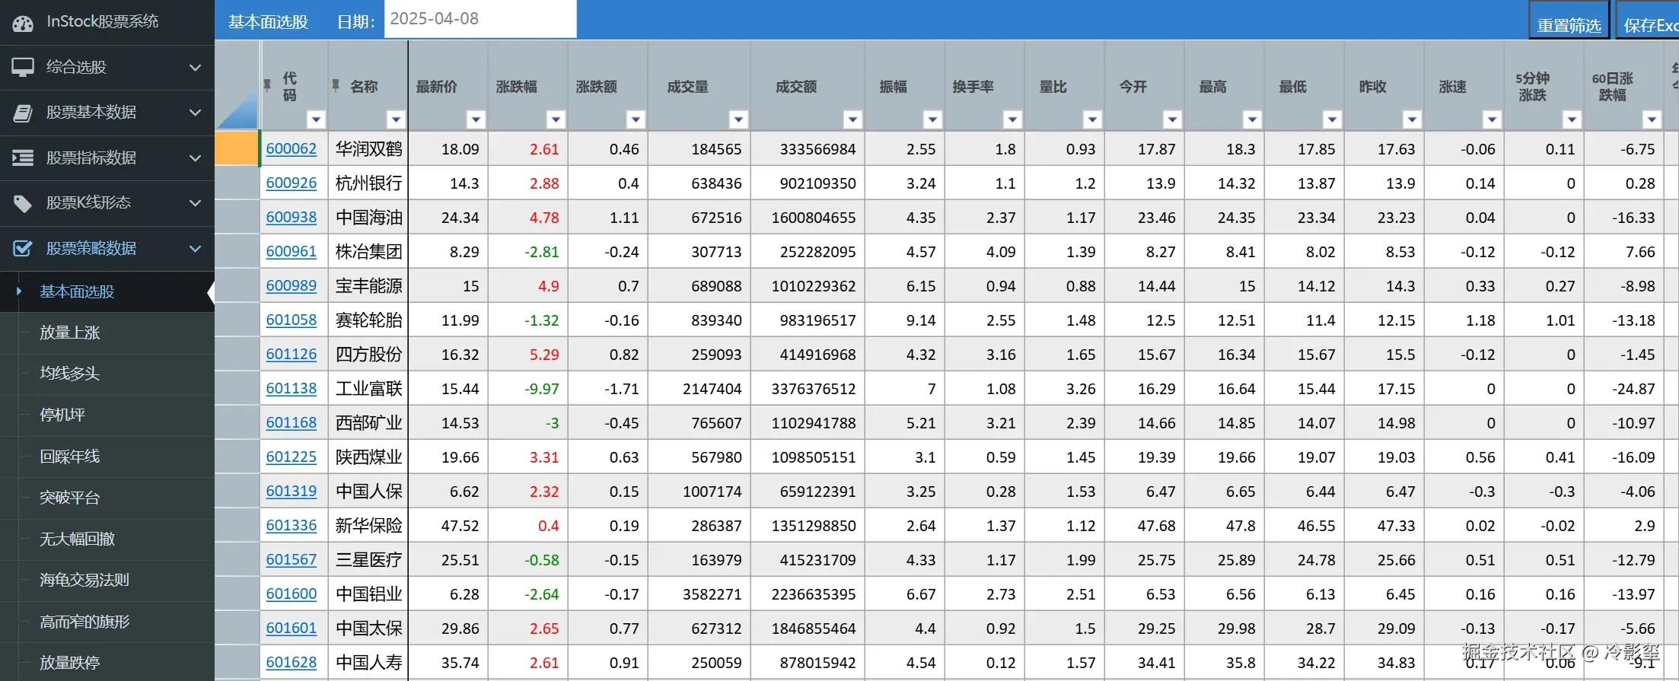Click the pin icon in 代码 column header
The width and height of the screenshot is (1679, 681).
[267, 84]
